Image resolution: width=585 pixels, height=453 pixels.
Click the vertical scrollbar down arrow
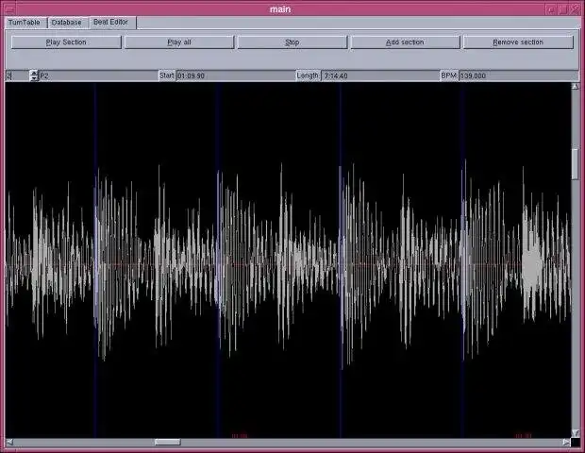[576, 432]
